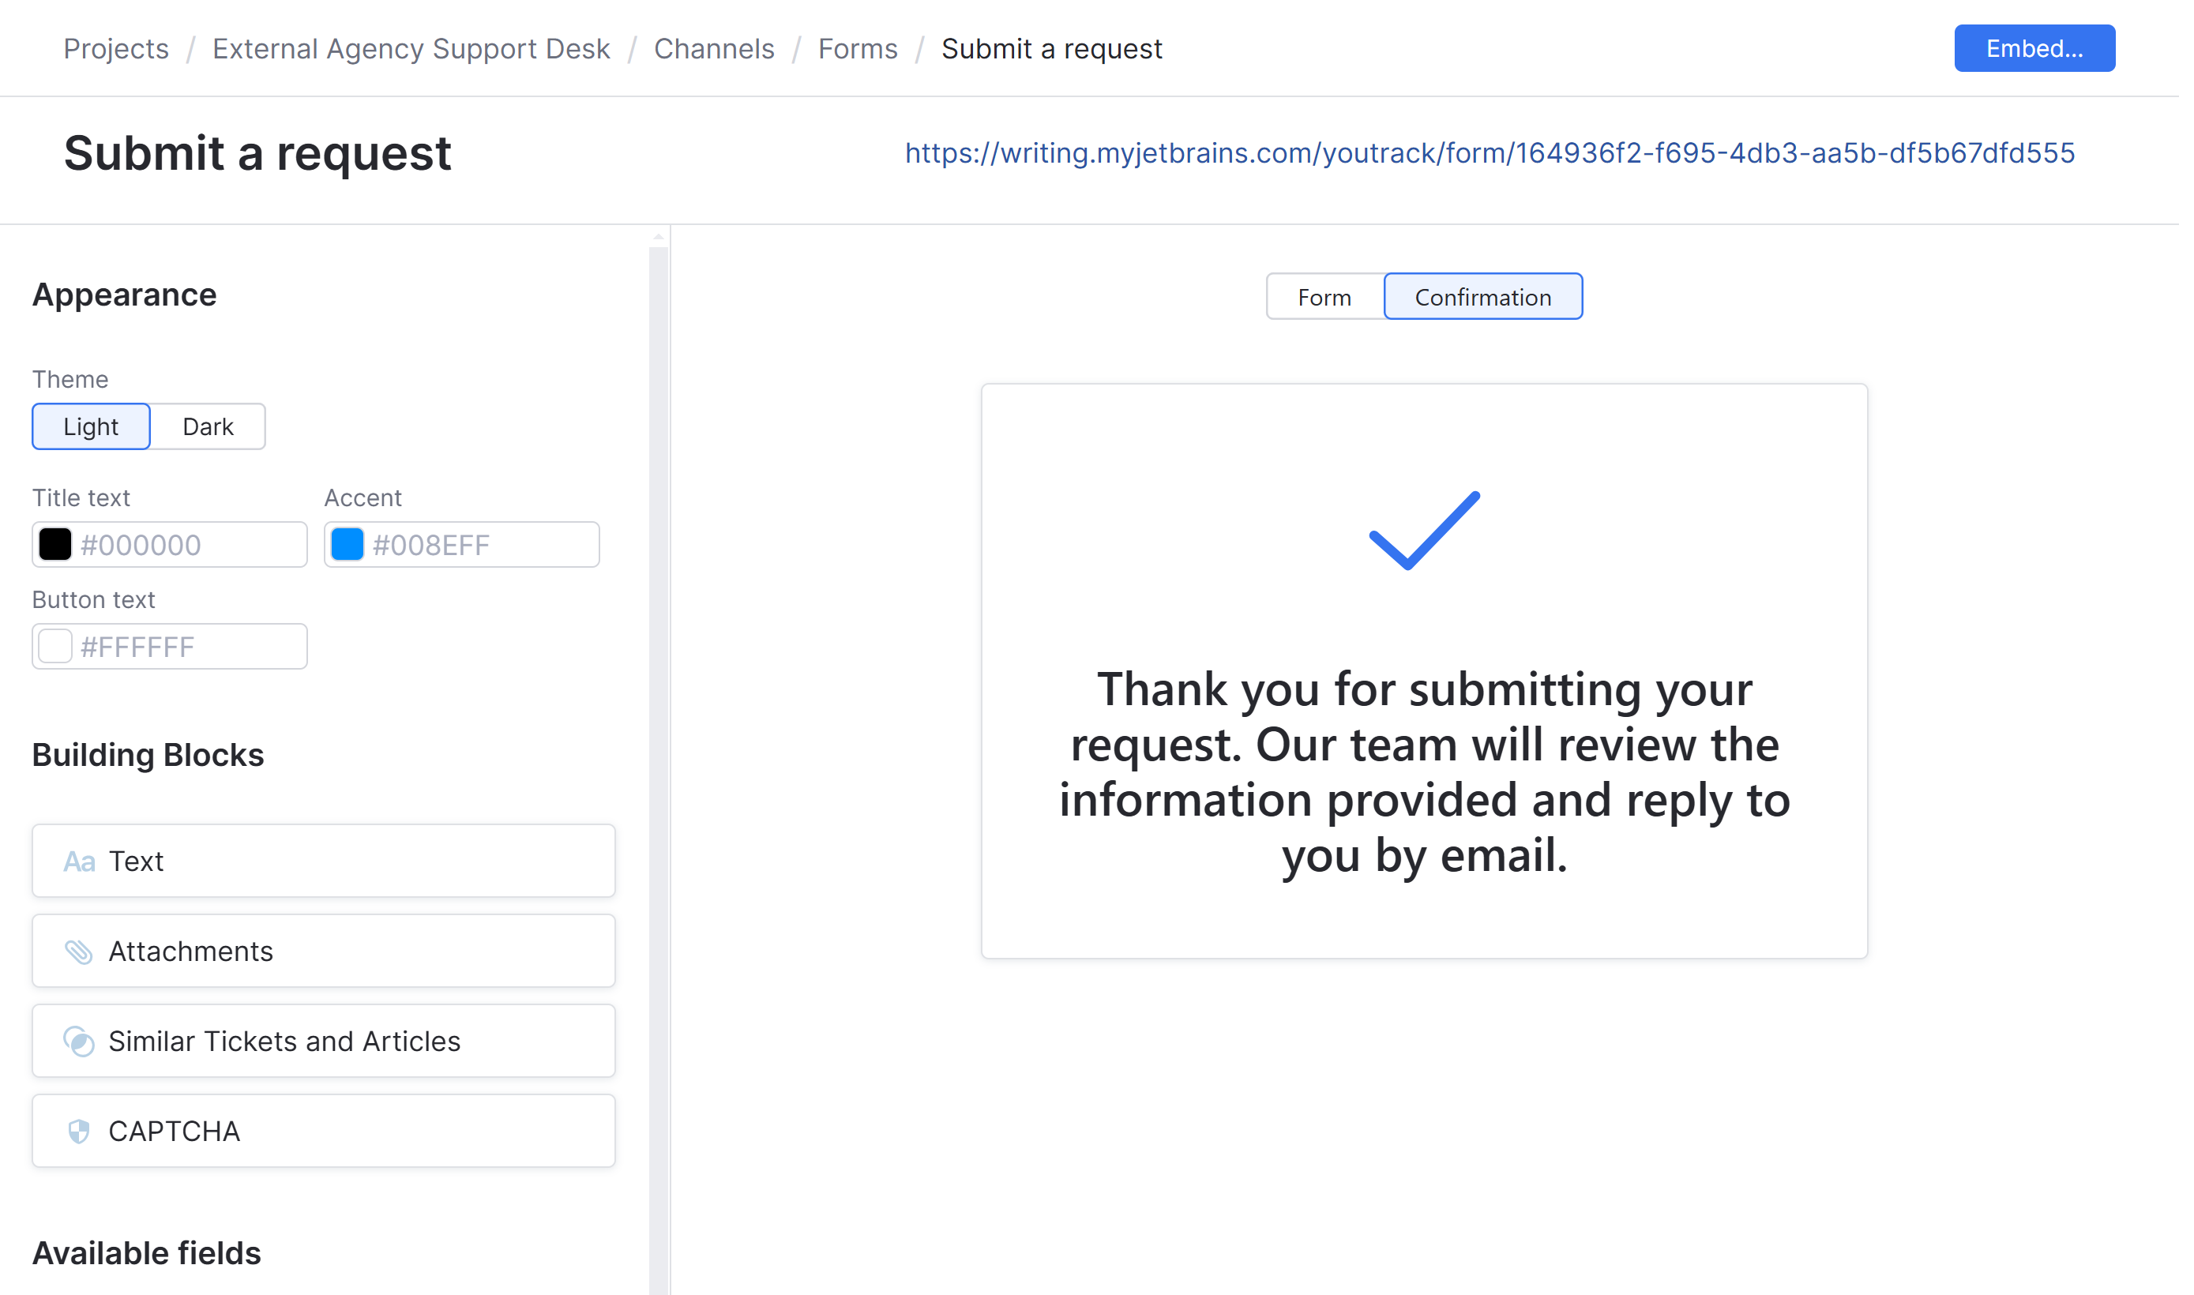Switch to the Dark theme
2194x1295 pixels.
208,426
